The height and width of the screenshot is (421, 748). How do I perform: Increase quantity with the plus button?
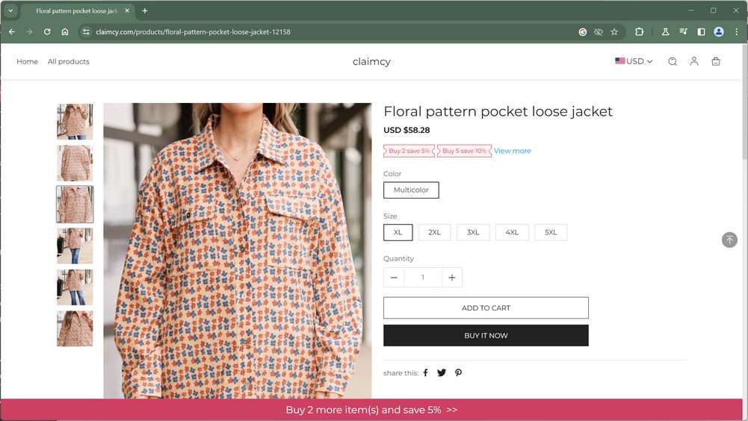click(x=451, y=278)
